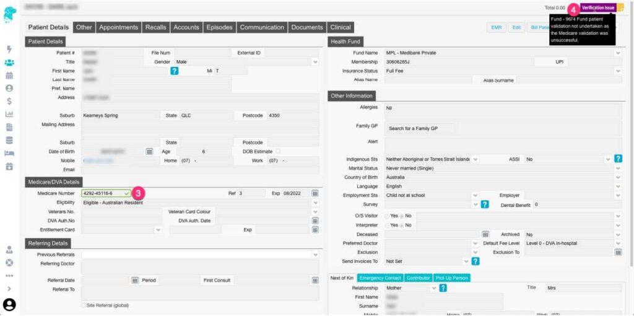This screenshot has height=316, width=634.
Task: Click the Search for a Family GP field
Action: point(421,129)
